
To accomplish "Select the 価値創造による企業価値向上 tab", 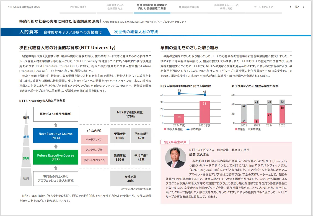I will pos(115,7).
